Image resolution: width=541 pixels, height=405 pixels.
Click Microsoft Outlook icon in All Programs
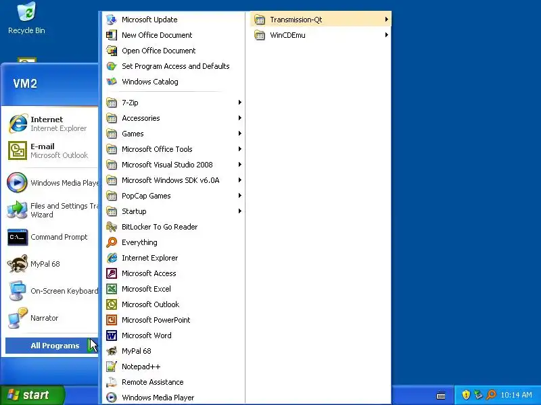[x=112, y=304]
